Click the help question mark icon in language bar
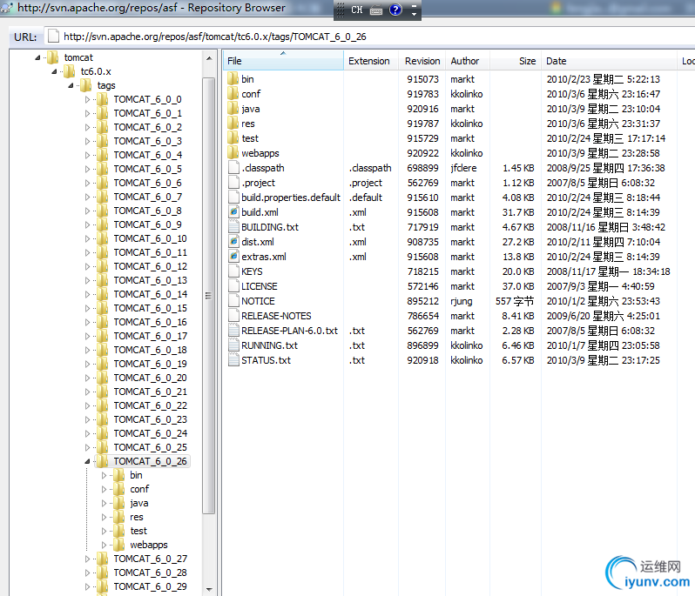This screenshot has height=596, width=695. tap(395, 10)
